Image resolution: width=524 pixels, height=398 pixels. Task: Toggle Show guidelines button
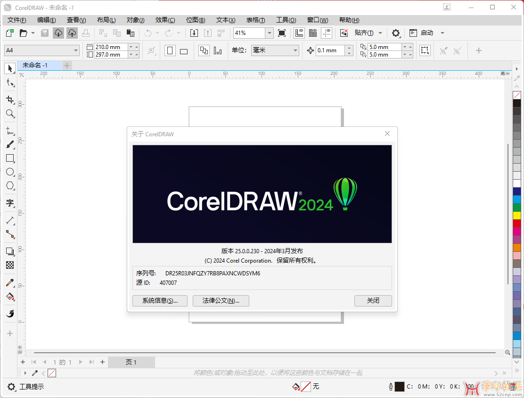tap(327, 33)
